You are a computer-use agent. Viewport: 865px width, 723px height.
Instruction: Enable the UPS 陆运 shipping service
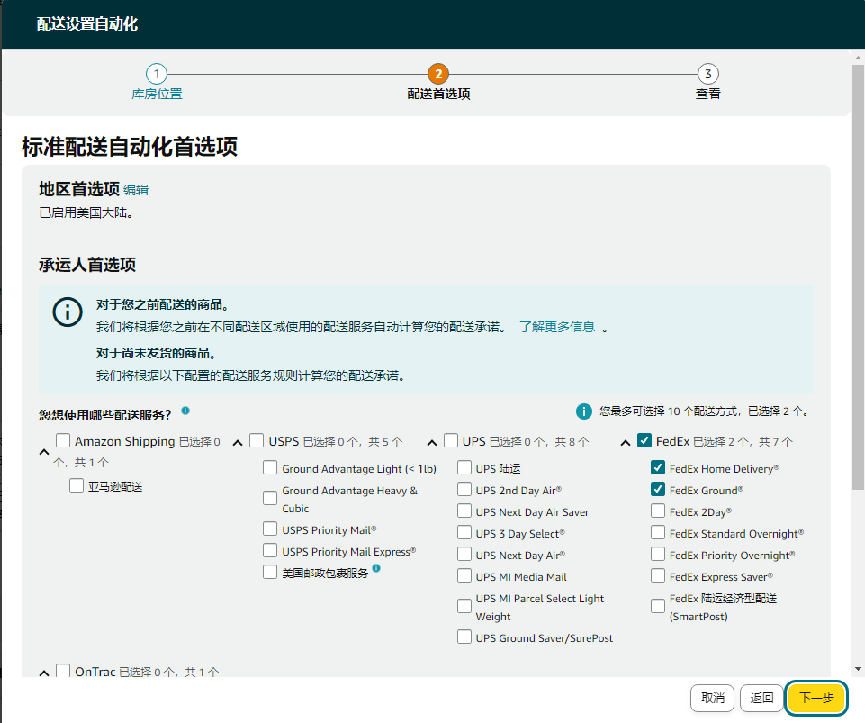click(x=464, y=467)
